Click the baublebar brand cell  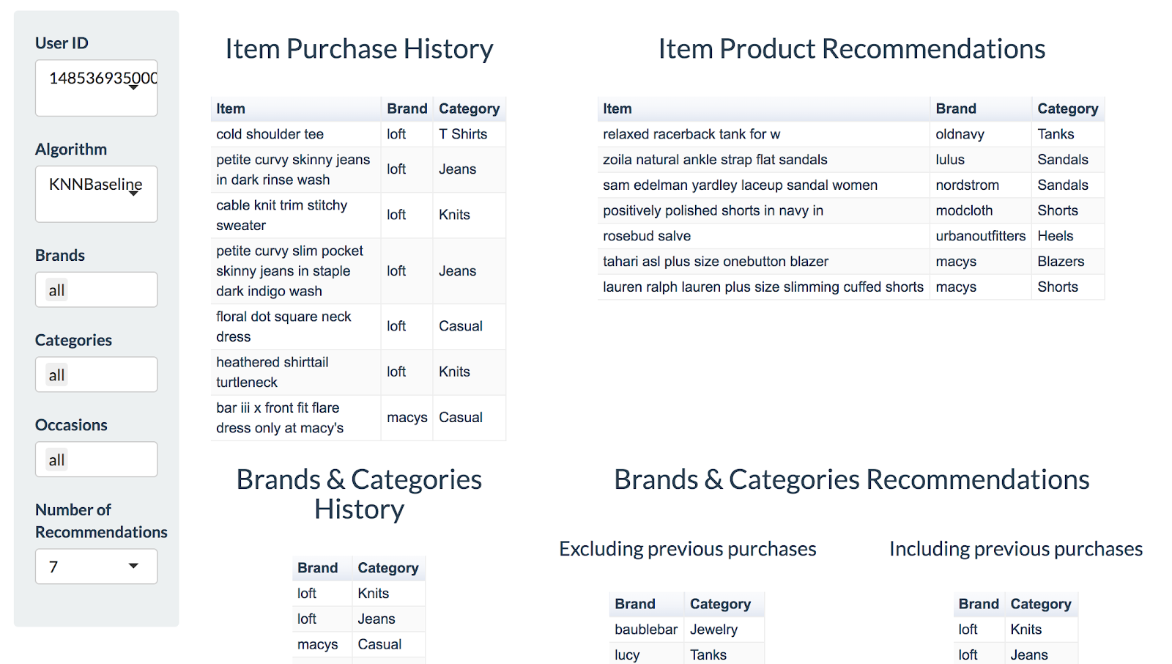tap(646, 629)
